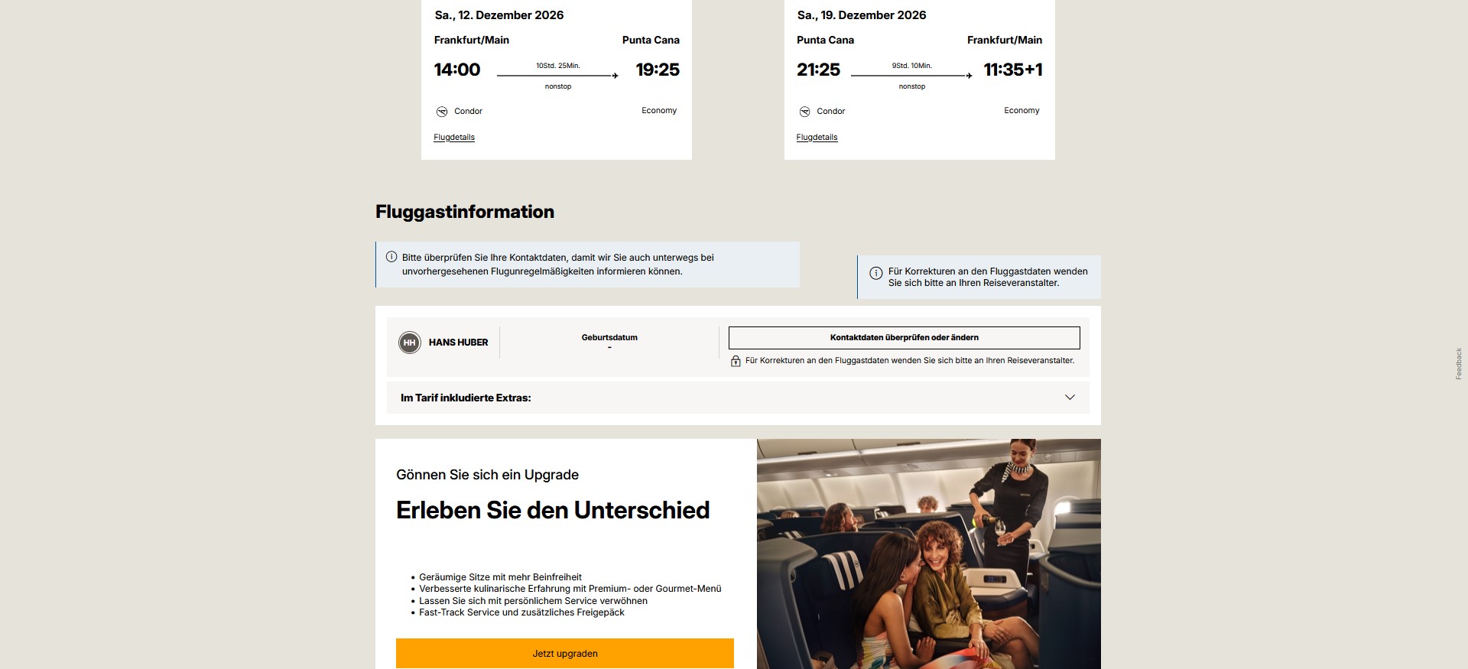1468x669 pixels.
Task: Click the Erleben Sie den Unterschied headline
Action: click(x=553, y=510)
